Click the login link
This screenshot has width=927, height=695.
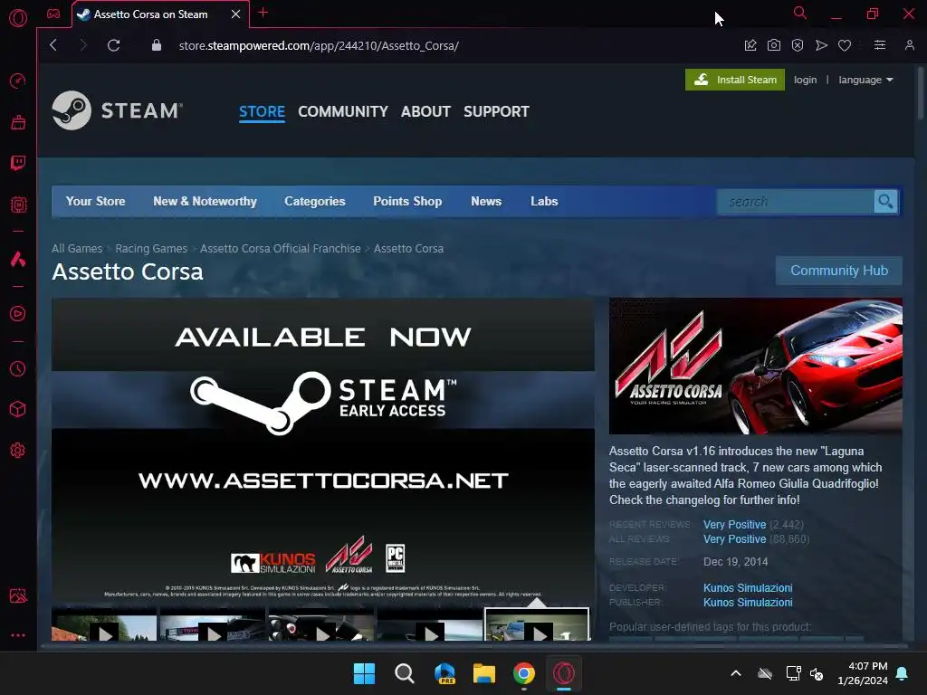tap(805, 80)
